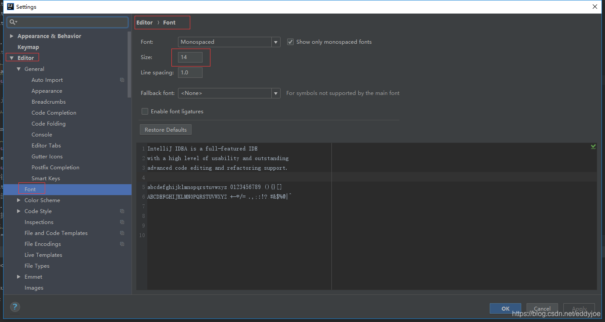
Task: Collapse the Editor section arrow
Action: click(12, 58)
